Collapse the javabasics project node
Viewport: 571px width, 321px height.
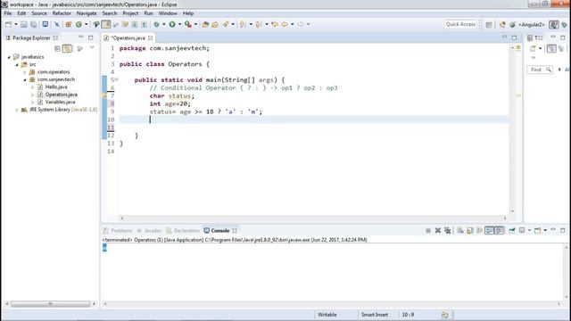click(9, 57)
